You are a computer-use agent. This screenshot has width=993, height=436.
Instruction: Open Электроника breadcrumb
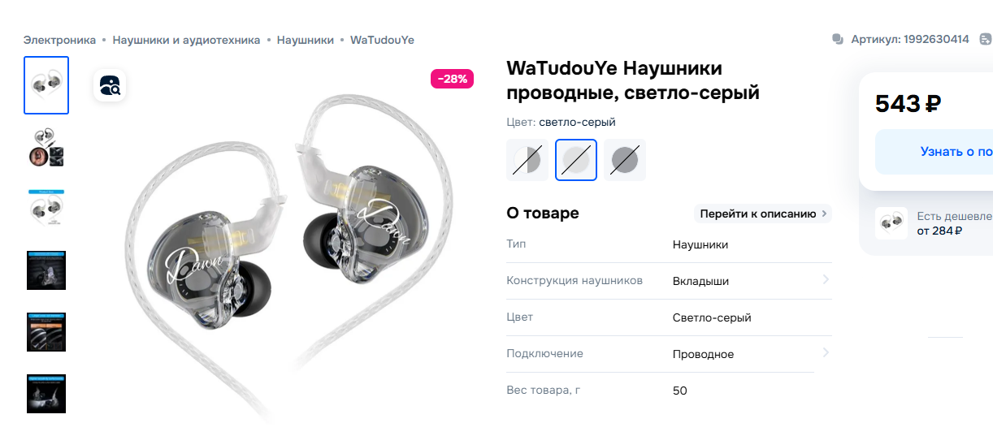pyautogui.click(x=59, y=40)
